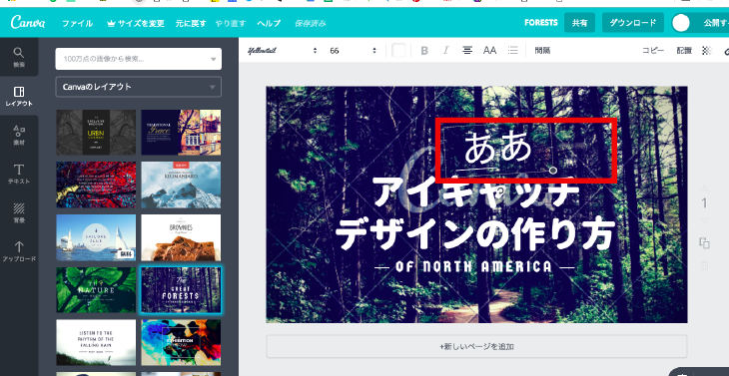This screenshot has width=729, height=376.
Task: Click +新しいページを追加 to add page
Action: click(x=476, y=346)
